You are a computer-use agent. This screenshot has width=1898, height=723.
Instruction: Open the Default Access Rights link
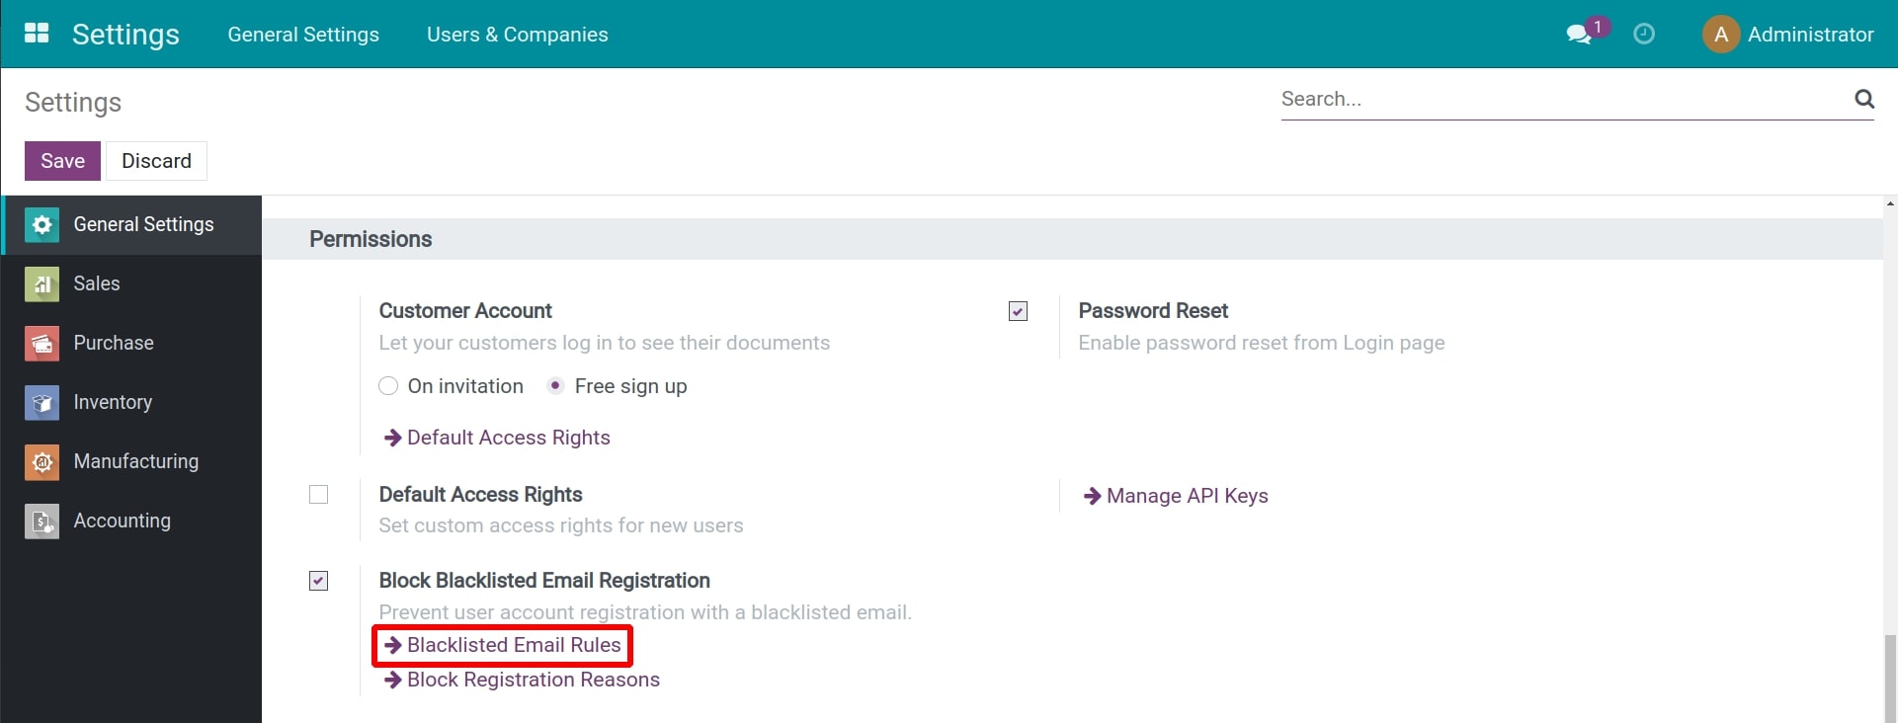[497, 438]
